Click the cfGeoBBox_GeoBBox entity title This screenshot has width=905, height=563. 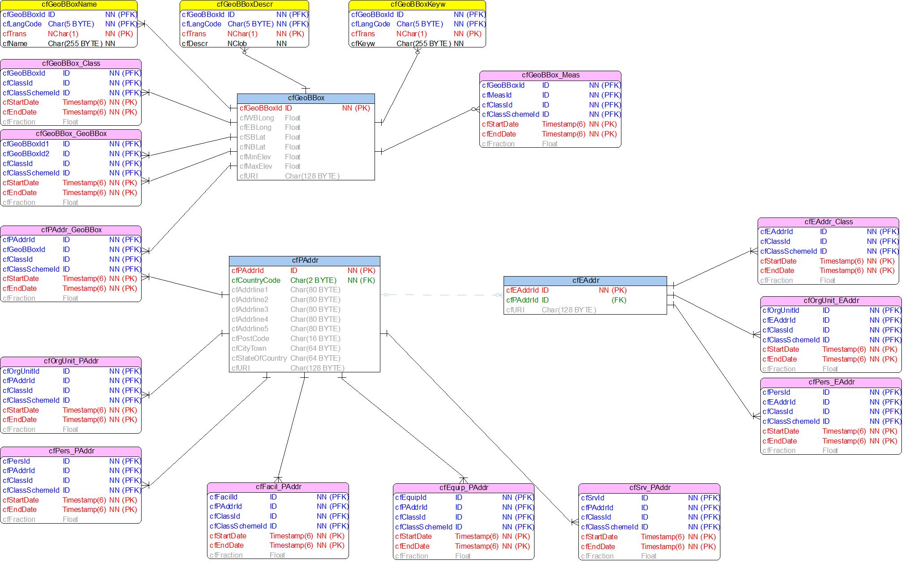click(71, 134)
